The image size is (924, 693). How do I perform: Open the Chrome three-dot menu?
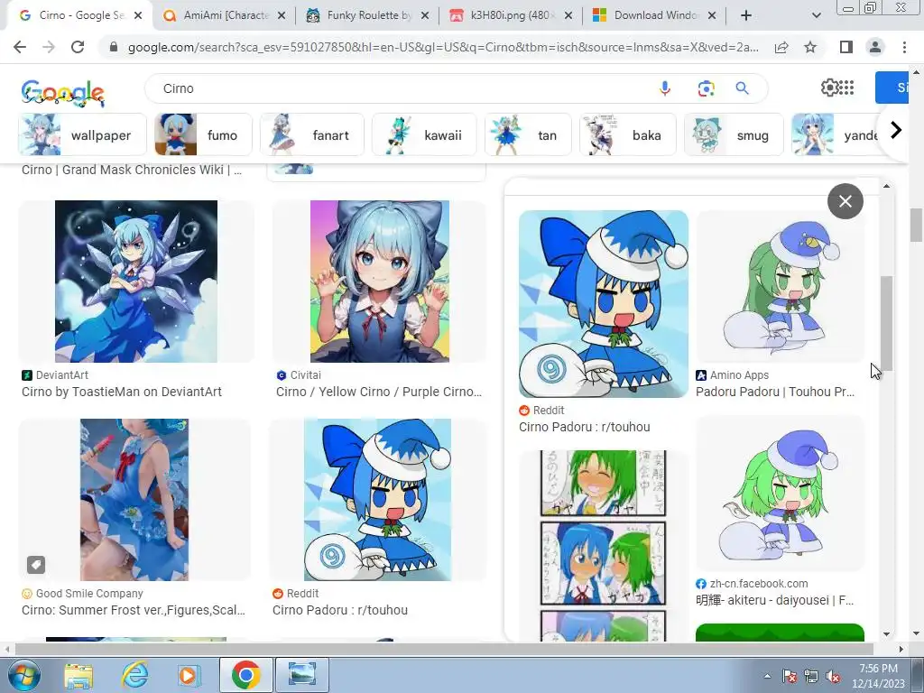pos(904,47)
